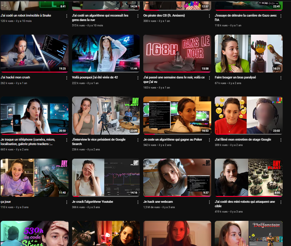Click the kebab menu next to "Je hack une webcam"
Viewport: 291px width, 246px height.
click(x=209, y=202)
